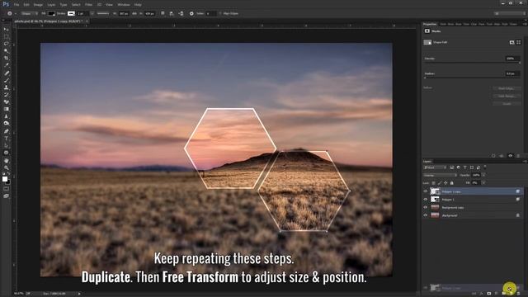Select the Move tool in the toolbox
Viewport: 528px width, 297px height.
click(6, 30)
